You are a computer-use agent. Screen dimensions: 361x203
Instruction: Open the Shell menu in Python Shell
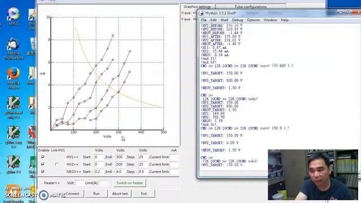[x=224, y=20]
